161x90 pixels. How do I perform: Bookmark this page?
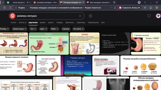(115, 8)
